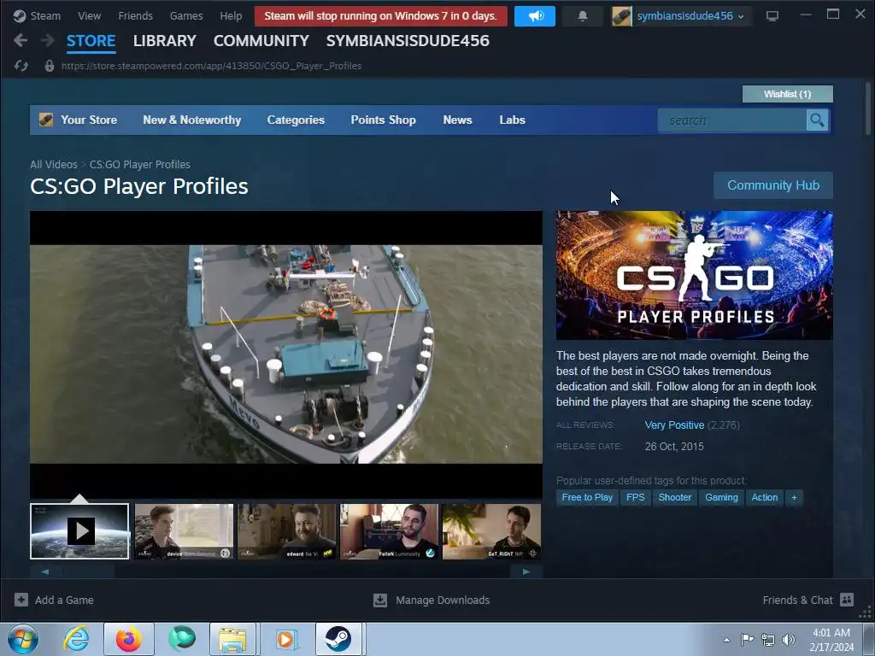
Task: Click the All Videos breadcrumb link
Action: pyautogui.click(x=54, y=165)
